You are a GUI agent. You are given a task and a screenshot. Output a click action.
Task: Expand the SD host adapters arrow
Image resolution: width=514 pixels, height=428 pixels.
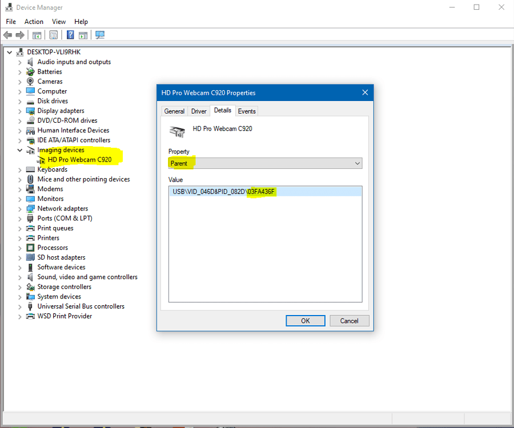pyautogui.click(x=19, y=258)
